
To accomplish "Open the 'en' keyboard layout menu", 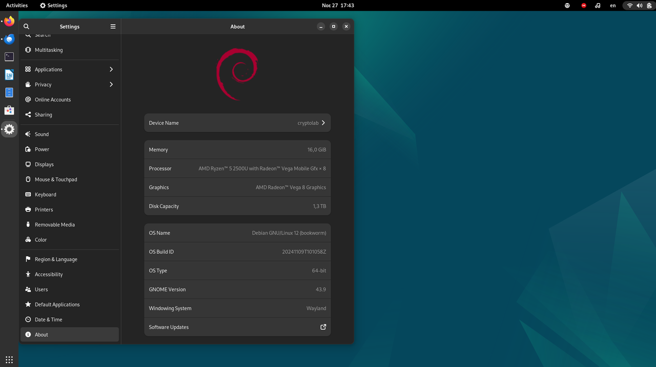I will (613, 6).
